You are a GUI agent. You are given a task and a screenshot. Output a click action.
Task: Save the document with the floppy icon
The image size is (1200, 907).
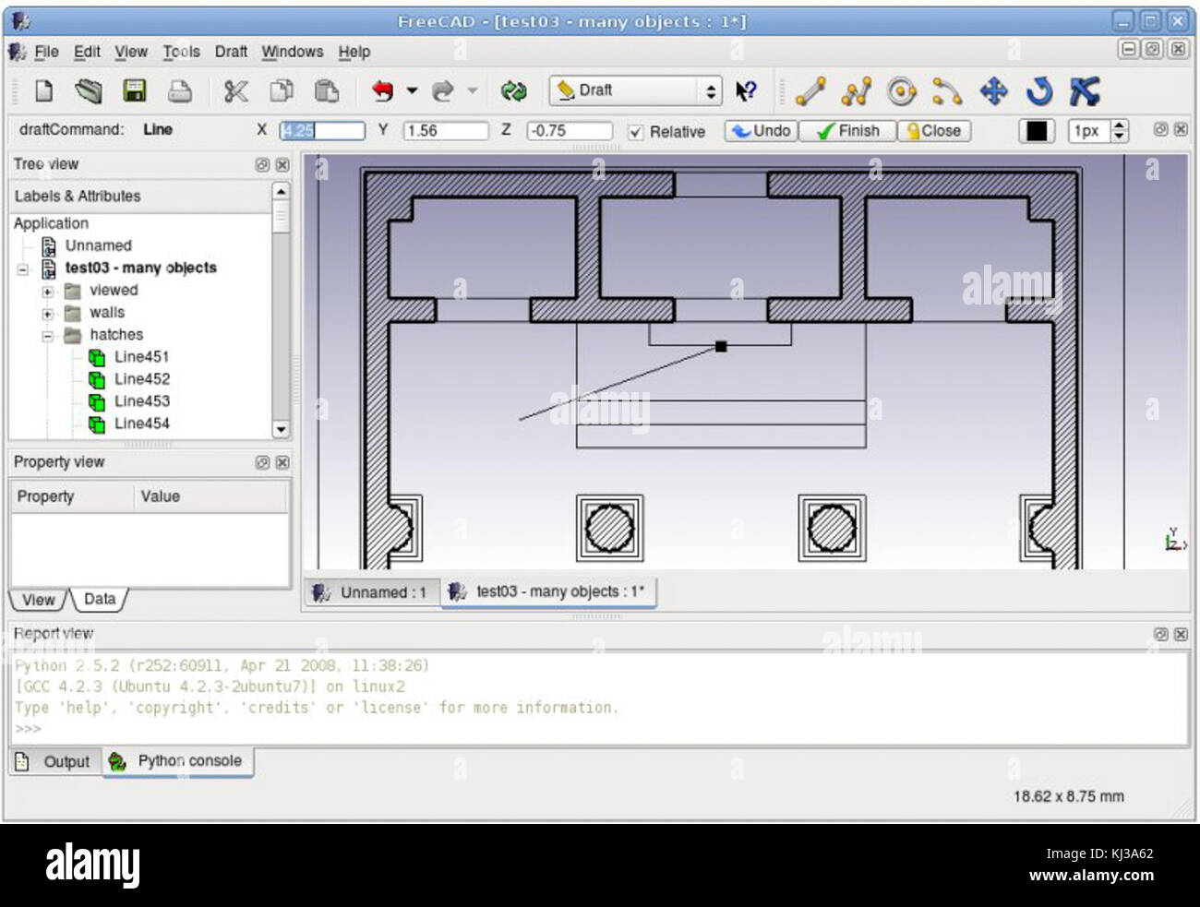135,90
